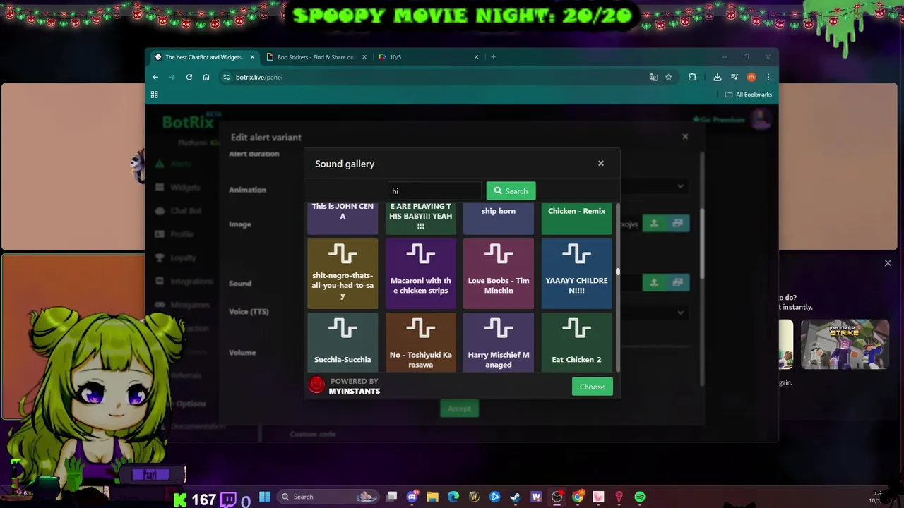Switch to the 'Boo Stickers' browser tab

(x=316, y=57)
